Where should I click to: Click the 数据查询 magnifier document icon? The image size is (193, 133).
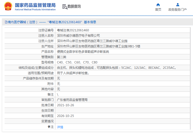click(65, 7)
